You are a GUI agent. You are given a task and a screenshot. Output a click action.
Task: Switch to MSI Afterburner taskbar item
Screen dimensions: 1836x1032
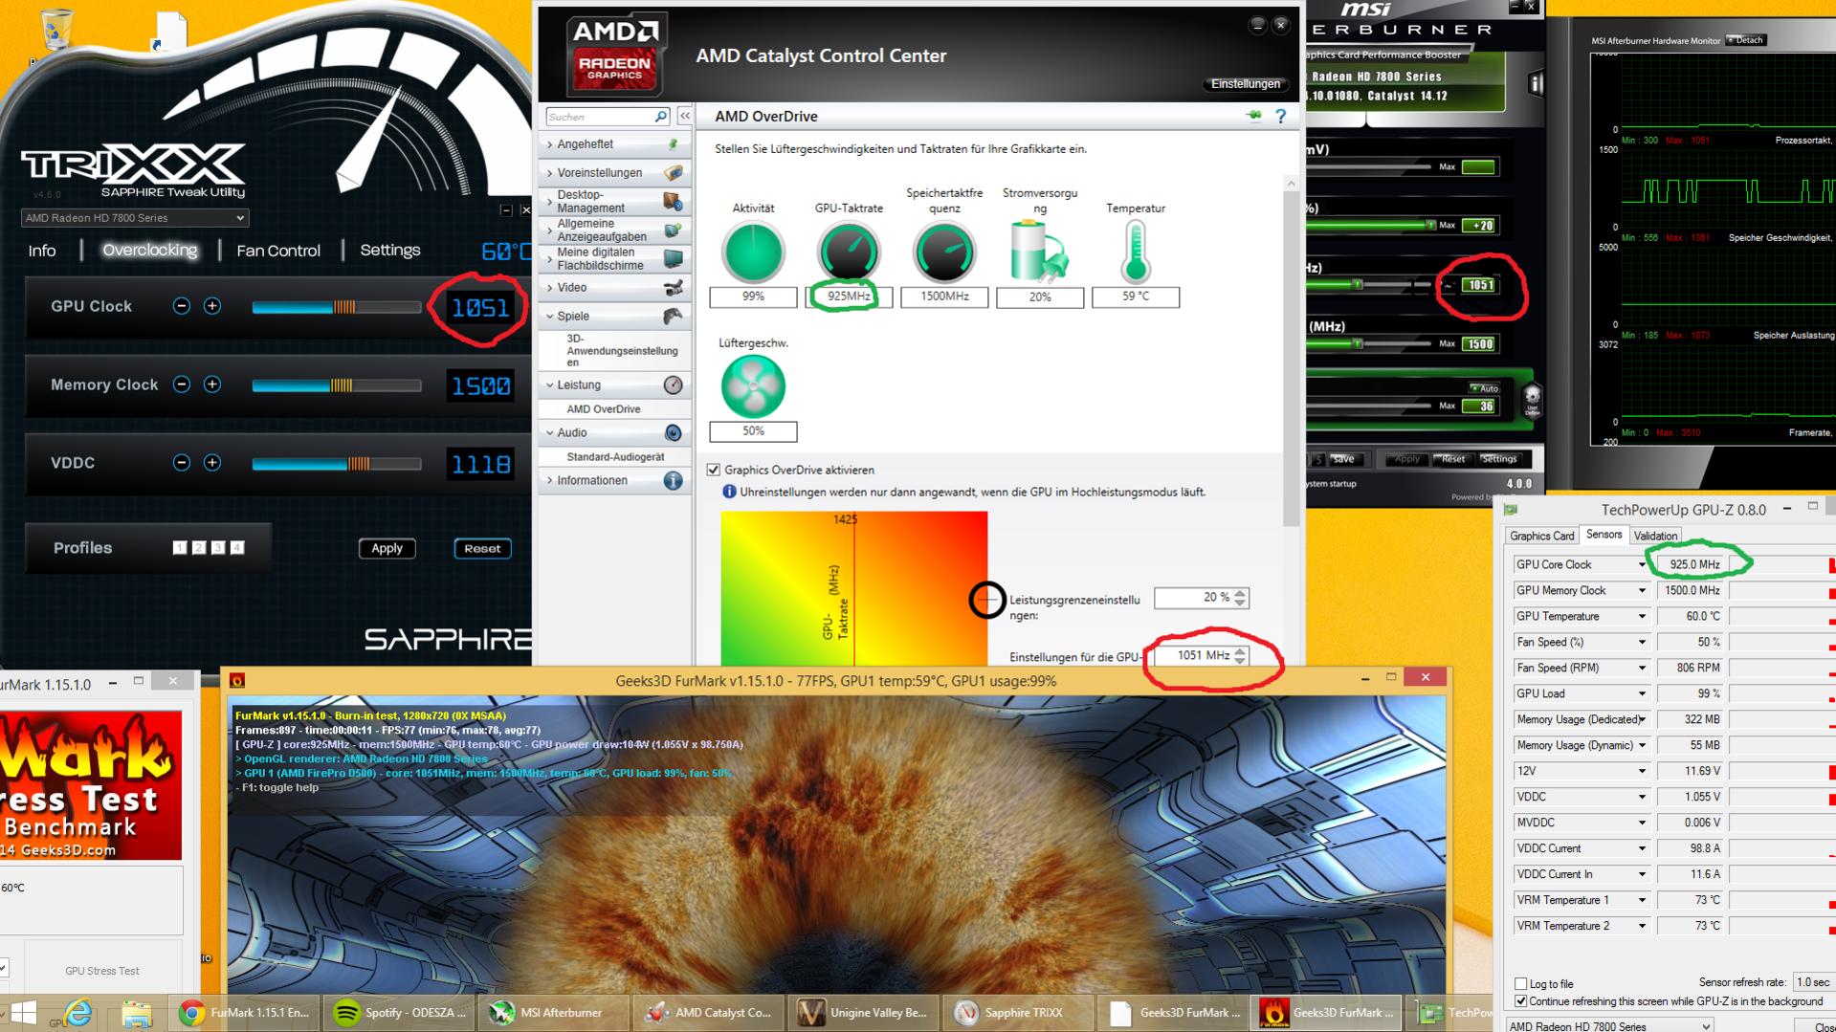coord(555,1013)
